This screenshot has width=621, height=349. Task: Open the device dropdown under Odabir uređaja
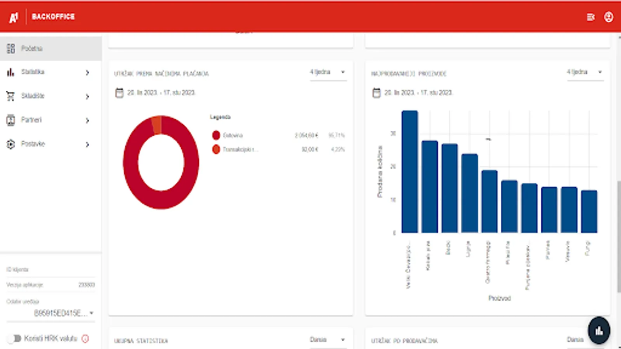pos(62,313)
